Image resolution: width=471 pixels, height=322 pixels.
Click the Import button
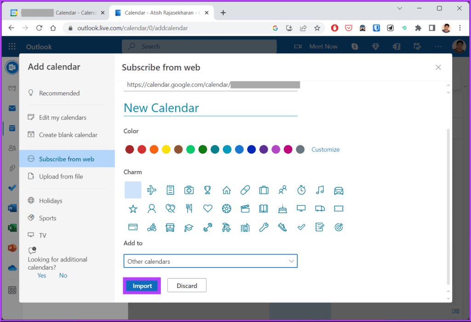142,286
